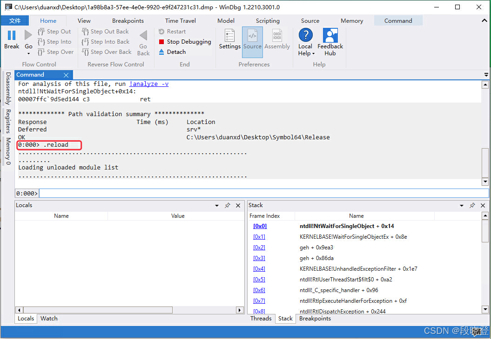Screen dimensions: 491x339
Task: Pin the Stack pane
Action: [472, 205]
